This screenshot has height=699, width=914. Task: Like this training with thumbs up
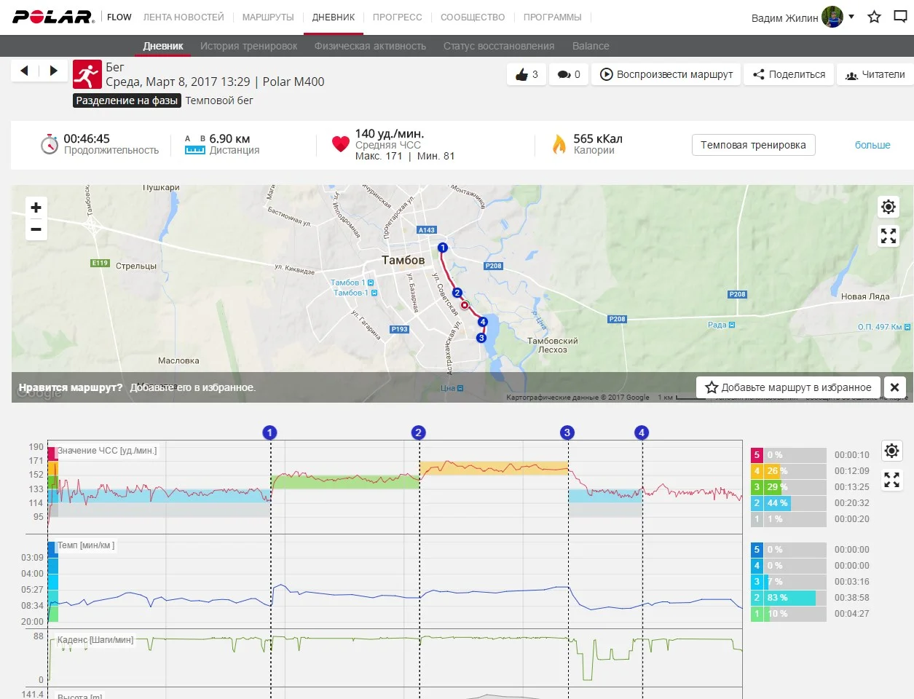point(527,74)
